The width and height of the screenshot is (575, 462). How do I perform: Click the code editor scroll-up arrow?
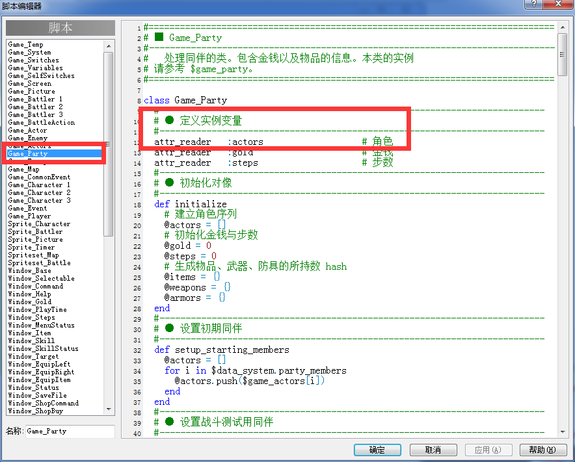(x=563, y=27)
